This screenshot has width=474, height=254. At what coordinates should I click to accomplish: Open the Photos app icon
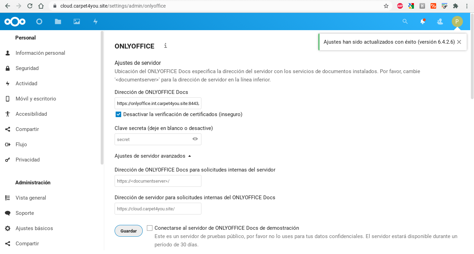pos(77,21)
